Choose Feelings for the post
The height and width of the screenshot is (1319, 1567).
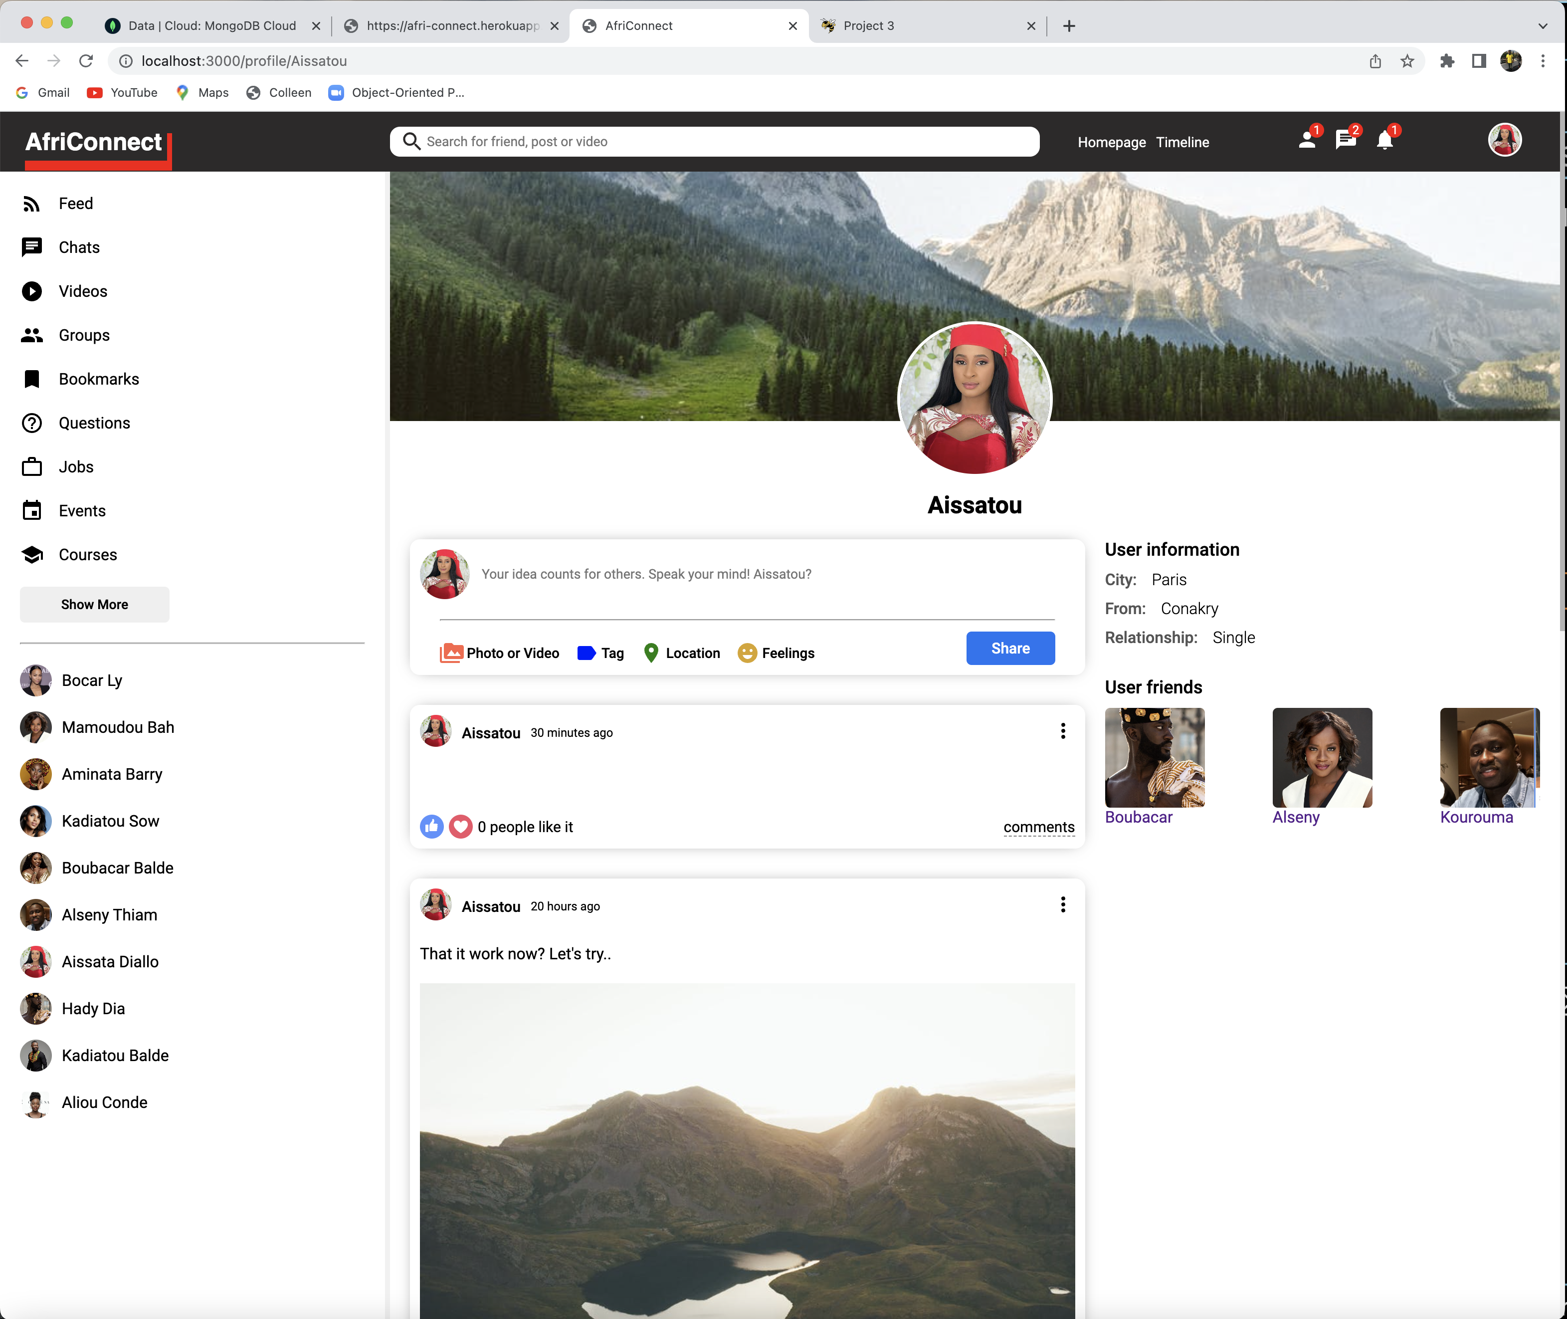(776, 653)
